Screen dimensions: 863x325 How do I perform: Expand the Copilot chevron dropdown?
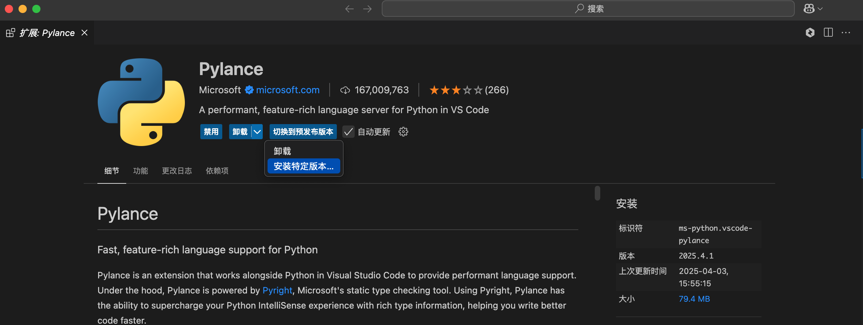tap(820, 9)
